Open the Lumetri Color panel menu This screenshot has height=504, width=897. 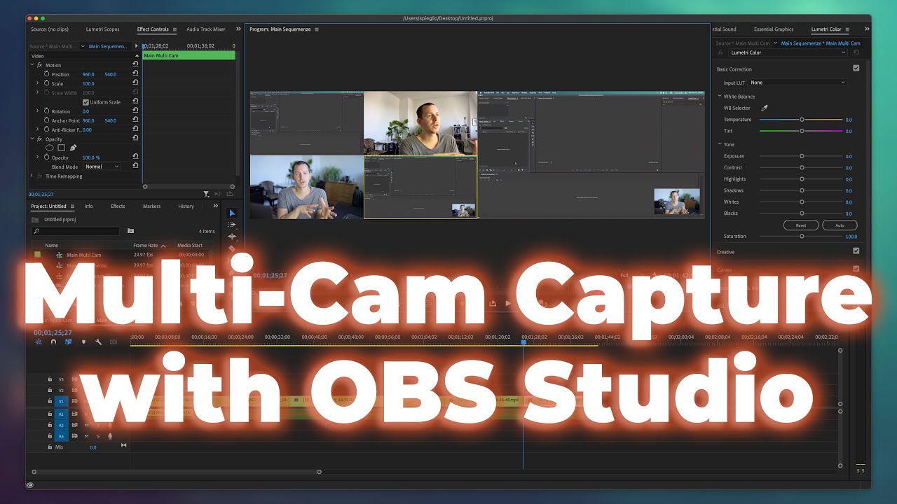[x=847, y=29]
